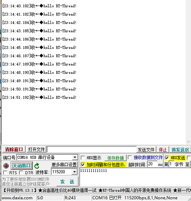191x201 pixels.
Task: Enable the RTS checkbox
Action: pyautogui.click(x=5, y=173)
